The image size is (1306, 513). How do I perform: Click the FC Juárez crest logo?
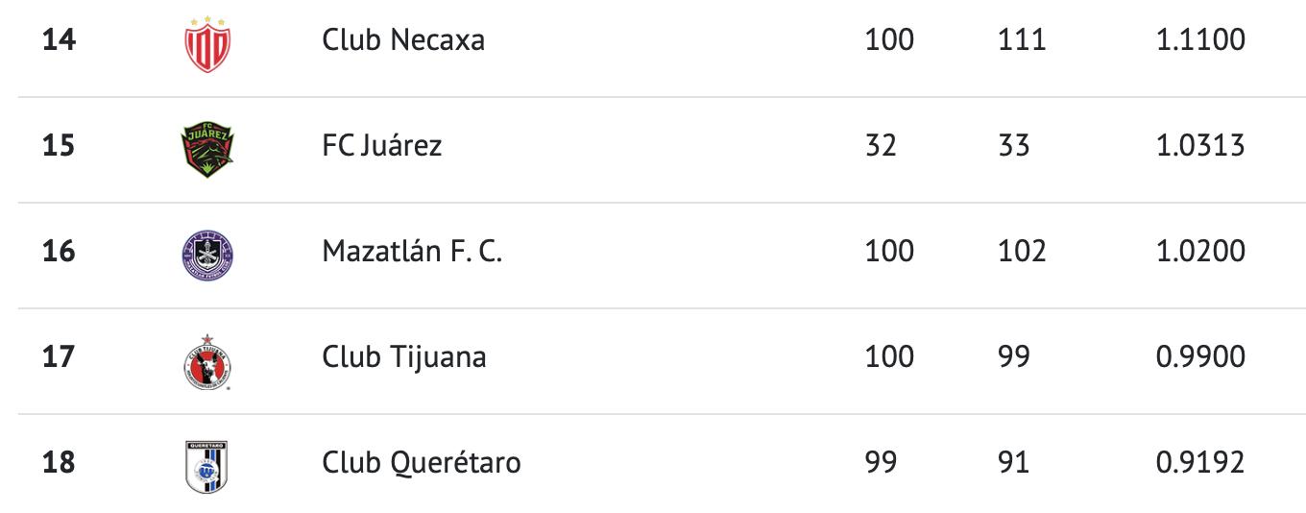pyautogui.click(x=207, y=147)
